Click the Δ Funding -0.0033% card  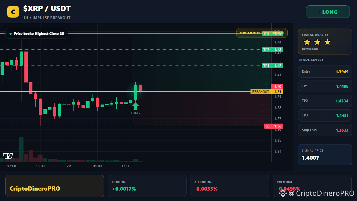229,186
